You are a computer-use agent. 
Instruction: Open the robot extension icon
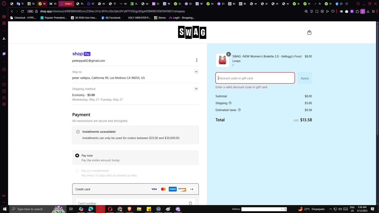(347, 11)
